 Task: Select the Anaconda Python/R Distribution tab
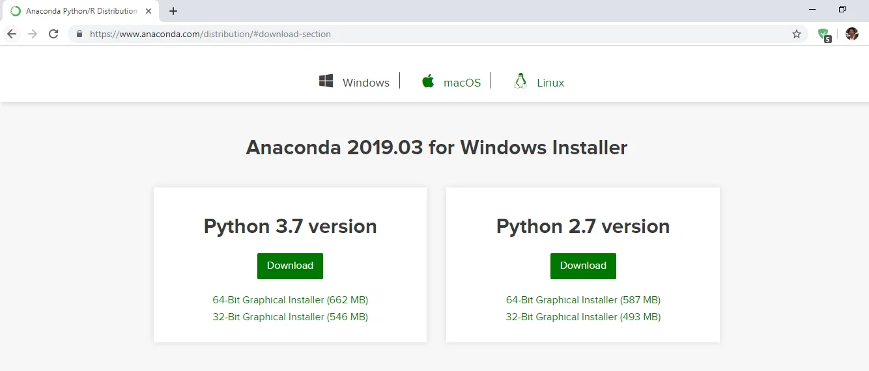click(x=79, y=11)
